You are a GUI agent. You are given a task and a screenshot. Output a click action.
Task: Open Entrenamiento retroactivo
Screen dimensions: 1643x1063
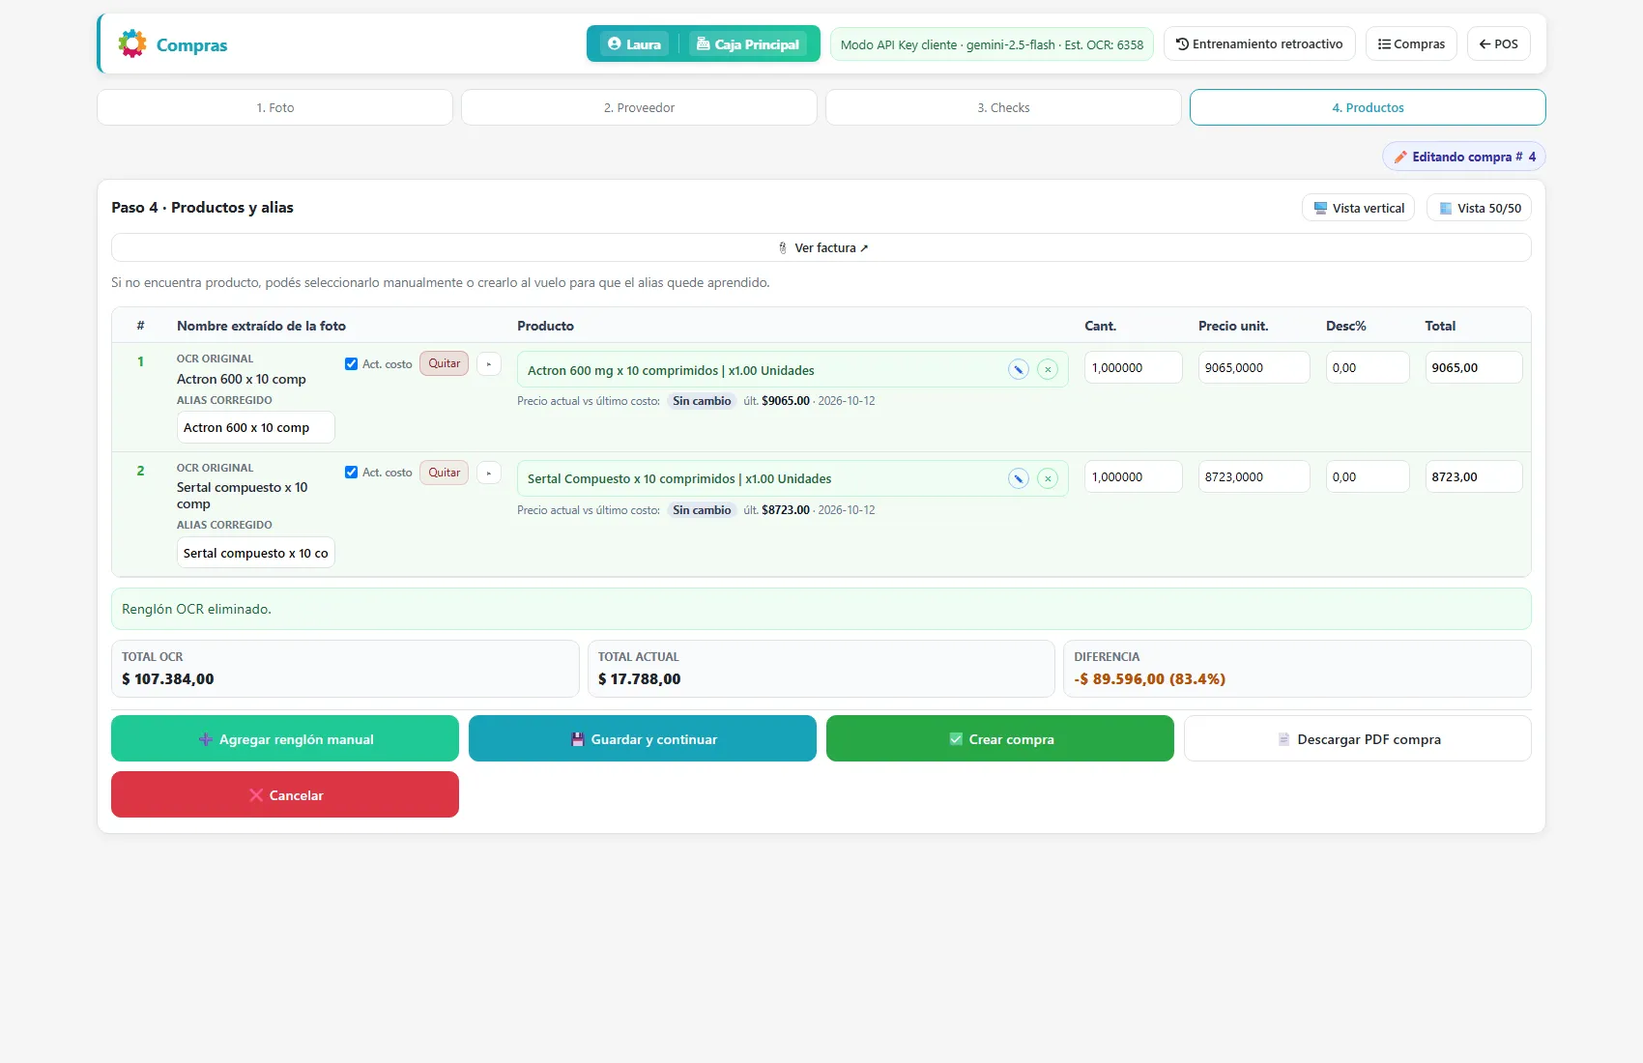click(x=1259, y=43)
